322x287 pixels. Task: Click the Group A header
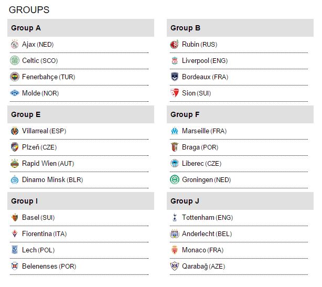click(81, 28)
